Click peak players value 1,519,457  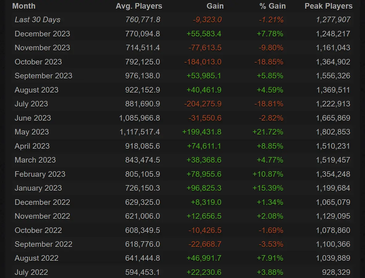333,160
